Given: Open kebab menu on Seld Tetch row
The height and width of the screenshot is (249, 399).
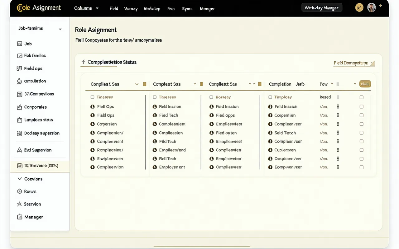Looking at the screenshot, I should pos(338,133).
